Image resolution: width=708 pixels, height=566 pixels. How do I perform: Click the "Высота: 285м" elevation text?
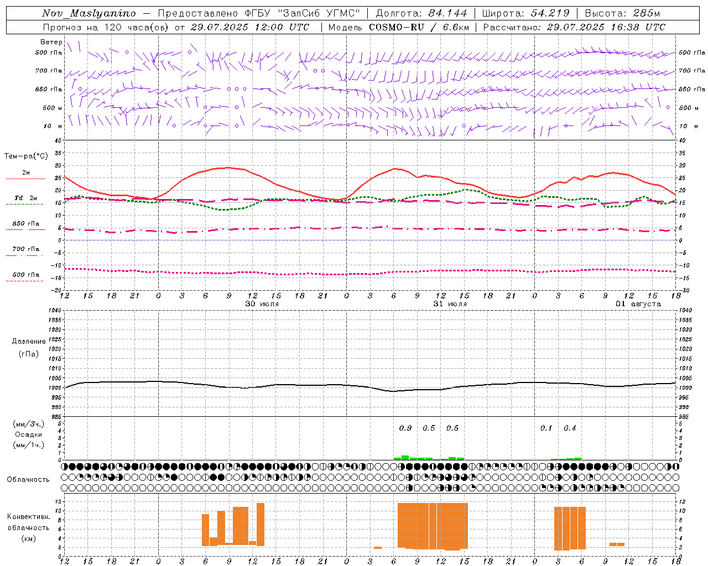(623, 13)
